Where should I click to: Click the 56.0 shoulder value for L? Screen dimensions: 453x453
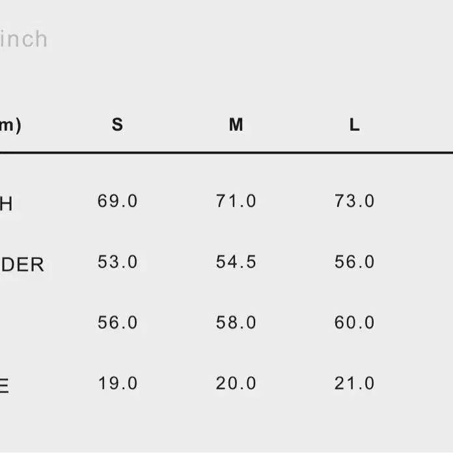pos(355,262)
